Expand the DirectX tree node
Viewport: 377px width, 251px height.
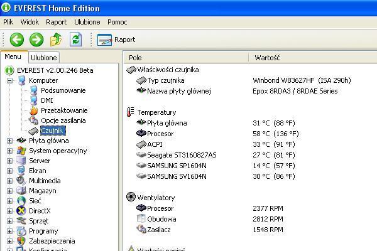click(x=9, y=211)
